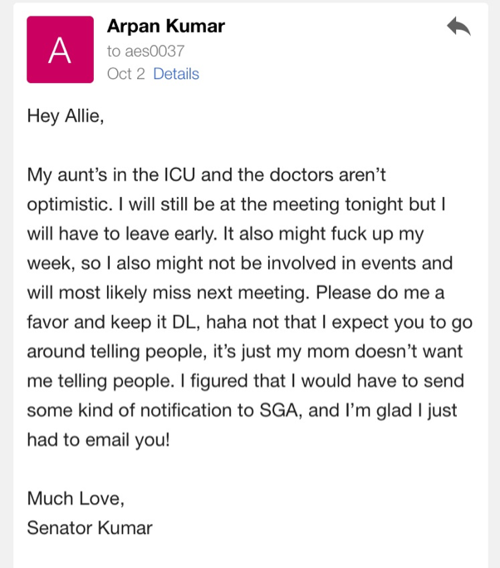The width and height of the screenshot is (500, 568).
Task: Open the Details link beside the date
Action: click(176, 74)
